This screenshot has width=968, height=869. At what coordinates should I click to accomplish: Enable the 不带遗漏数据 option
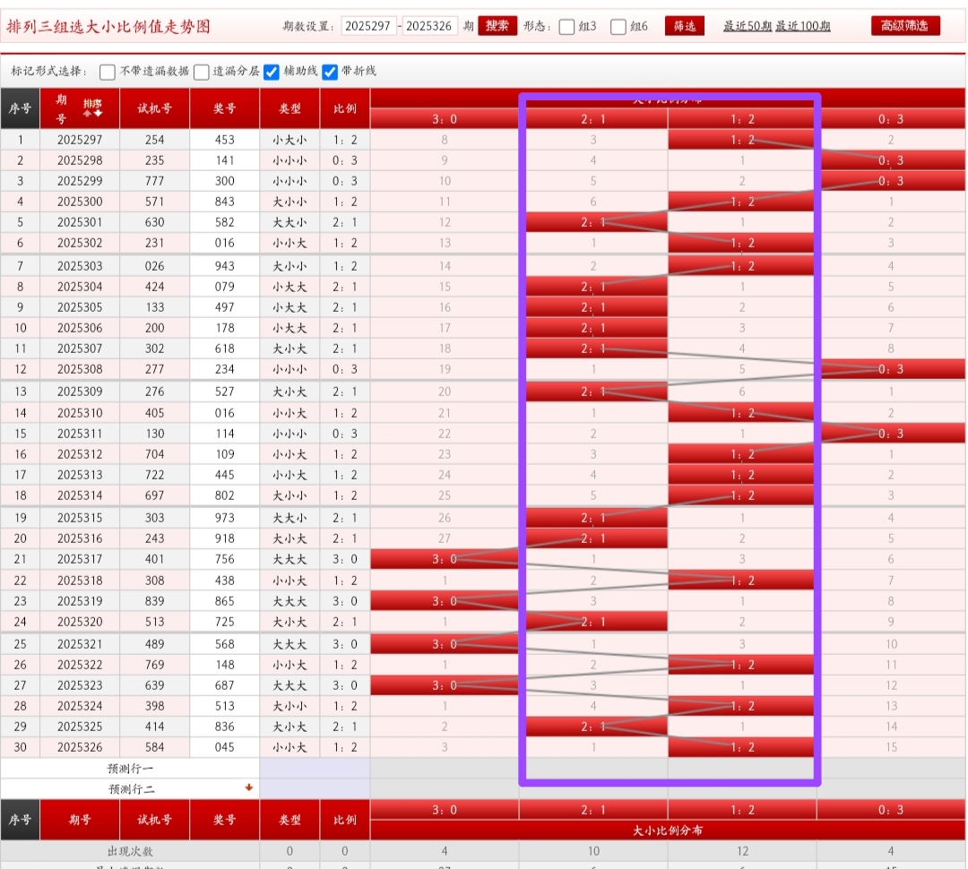(108, 72)
